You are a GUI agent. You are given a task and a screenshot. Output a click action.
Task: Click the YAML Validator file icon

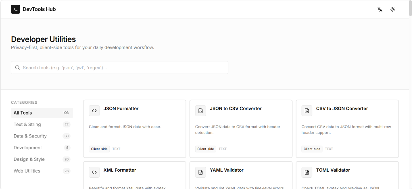click(200, 172)
